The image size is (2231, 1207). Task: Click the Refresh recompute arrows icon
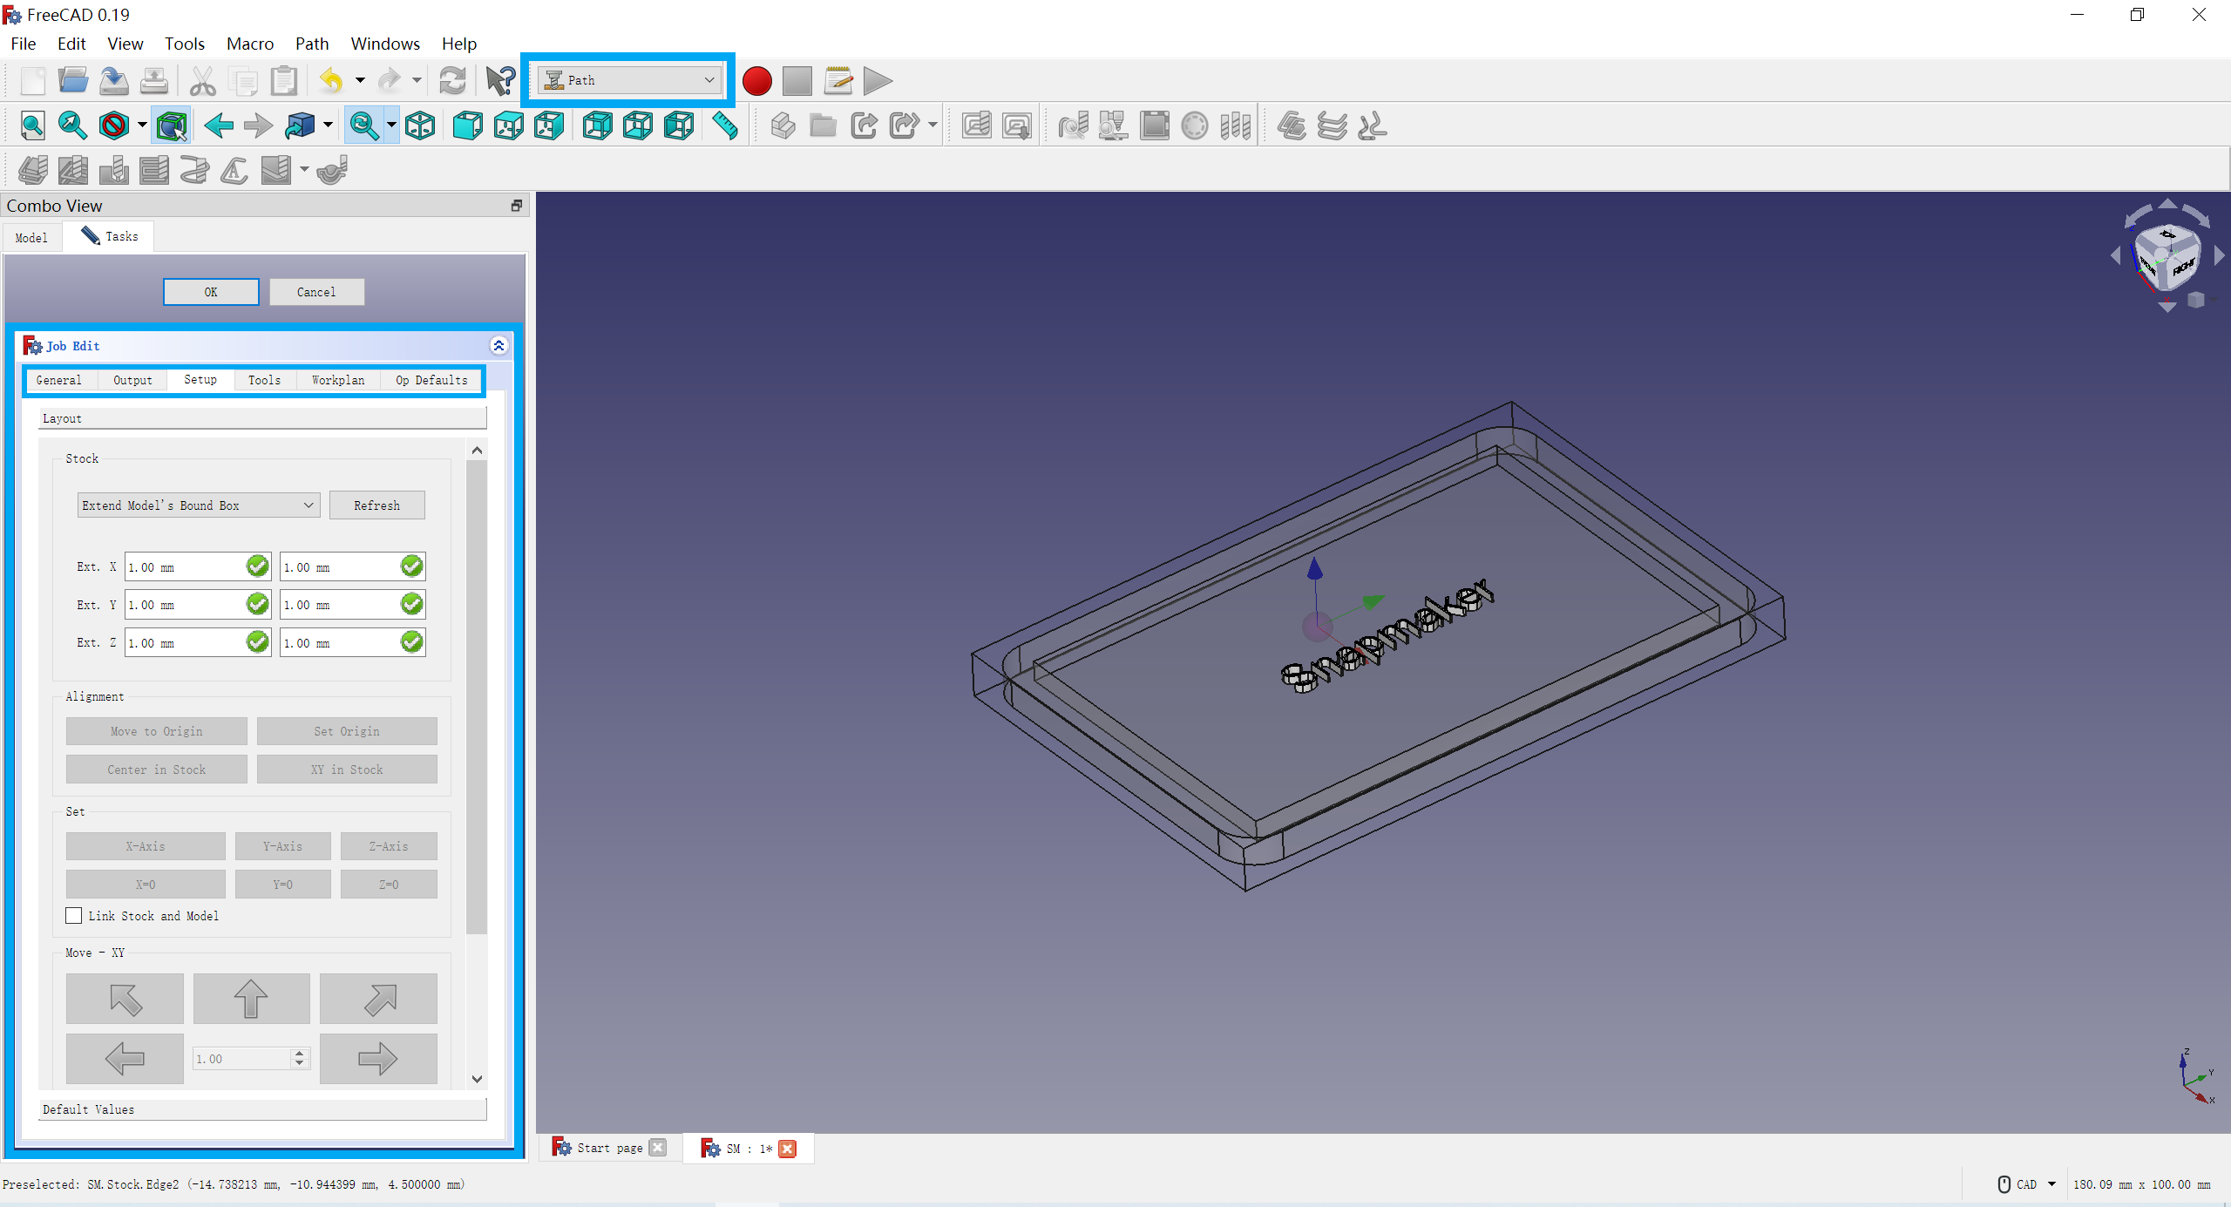coord(452,81)
